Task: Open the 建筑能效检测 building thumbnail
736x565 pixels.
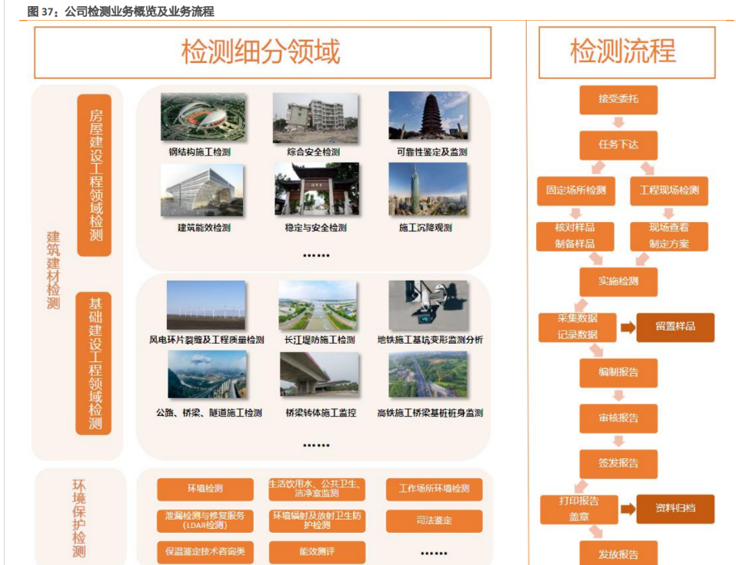Action: click(202, 190)
